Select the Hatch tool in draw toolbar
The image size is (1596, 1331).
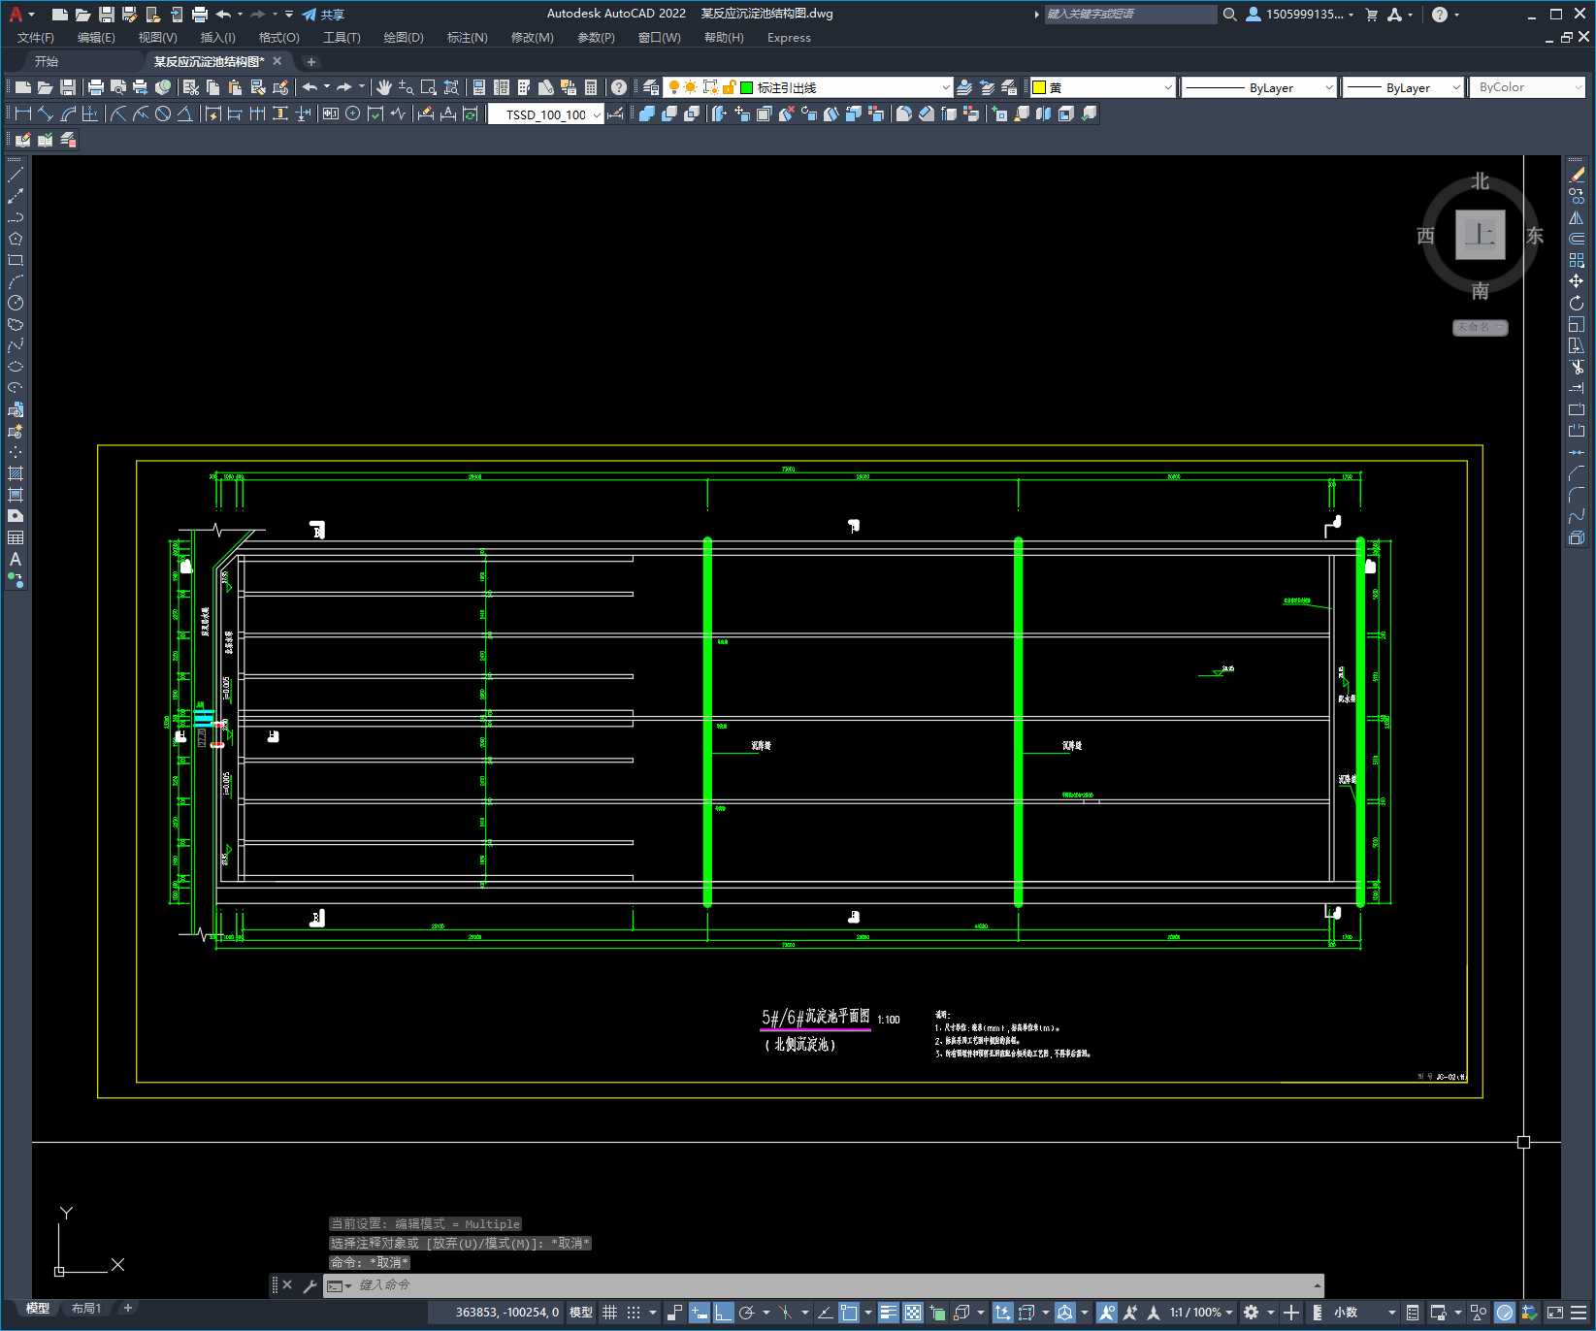[x=16, y=473]
